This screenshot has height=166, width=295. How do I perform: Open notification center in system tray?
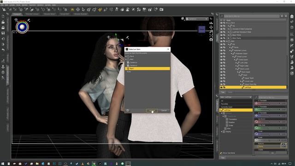point(290,164)
